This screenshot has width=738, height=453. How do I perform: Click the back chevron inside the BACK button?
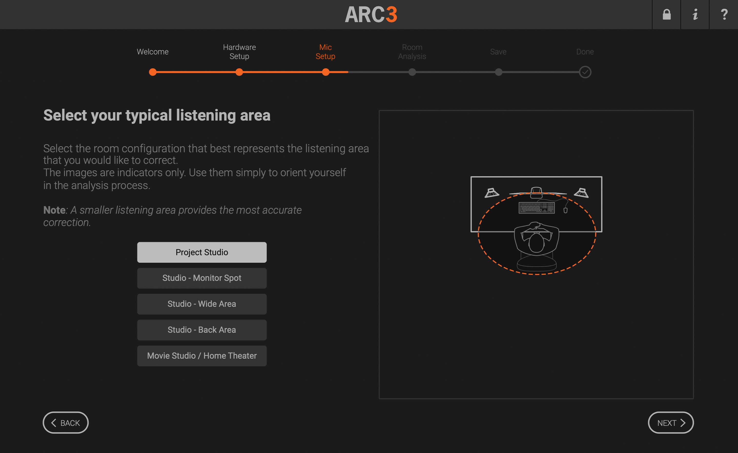click(54, 423)
